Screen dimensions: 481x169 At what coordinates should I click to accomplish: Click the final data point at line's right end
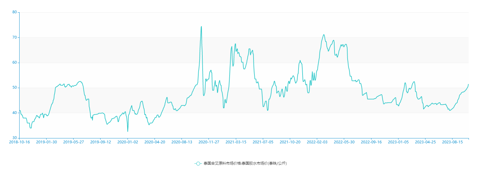468,84
